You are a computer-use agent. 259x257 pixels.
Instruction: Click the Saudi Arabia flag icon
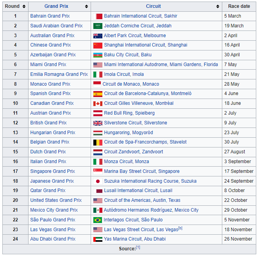[98, 26]
